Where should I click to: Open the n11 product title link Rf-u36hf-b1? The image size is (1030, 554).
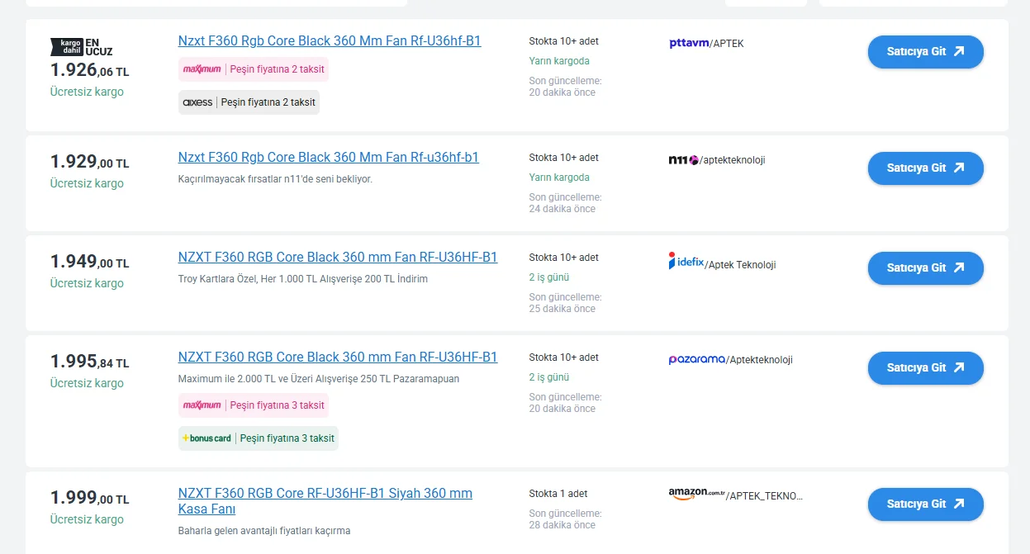(329, 157)
